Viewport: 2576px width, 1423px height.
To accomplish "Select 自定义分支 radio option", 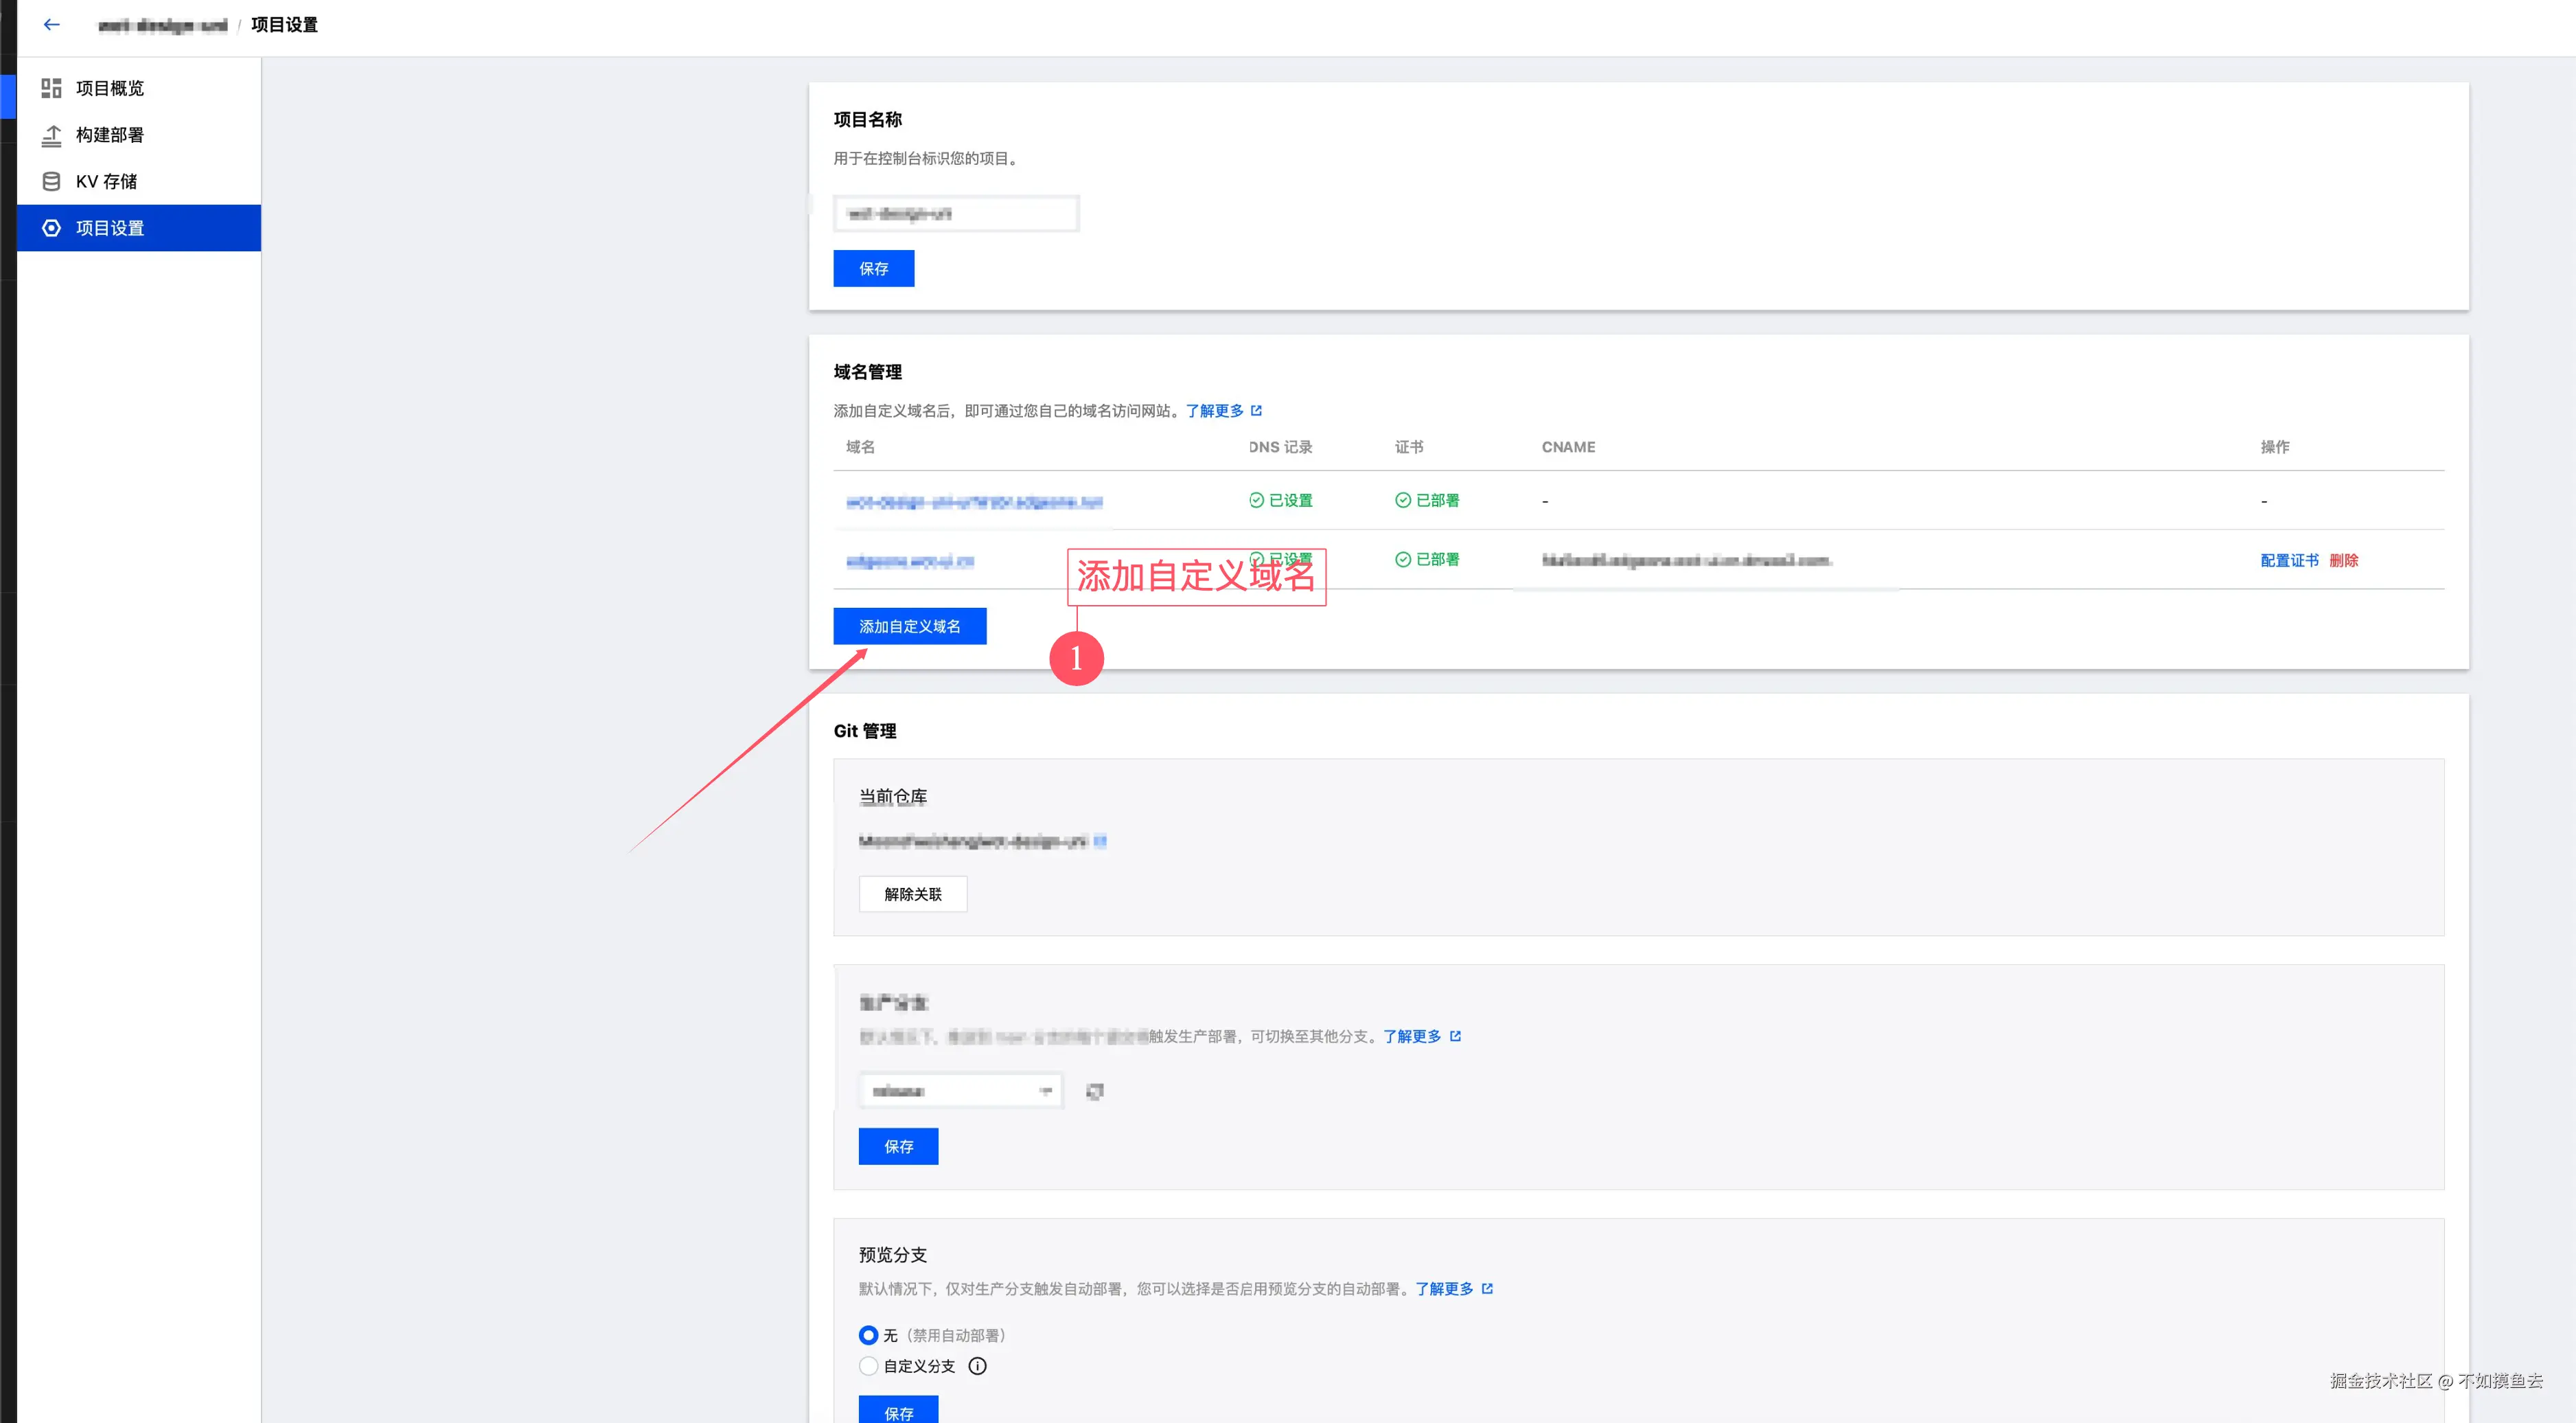I will point(868,1366).
